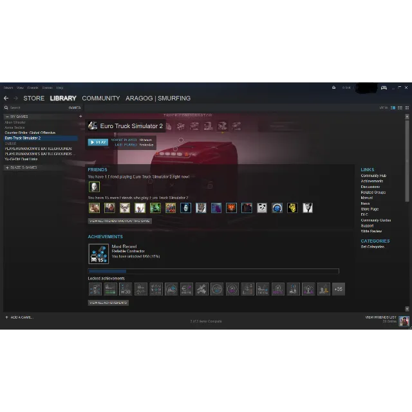Open the Community Guides link
Viewport: 412px width, 412px height.
pyautogui.click(x=376, y=220)
